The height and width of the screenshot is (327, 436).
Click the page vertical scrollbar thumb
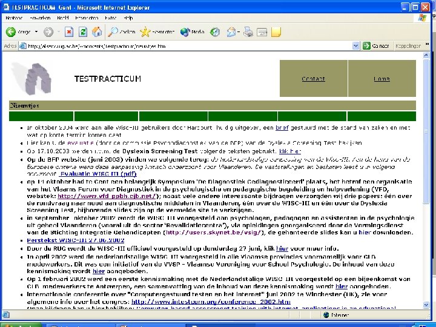pyautogui.click(x=426, y=131)
